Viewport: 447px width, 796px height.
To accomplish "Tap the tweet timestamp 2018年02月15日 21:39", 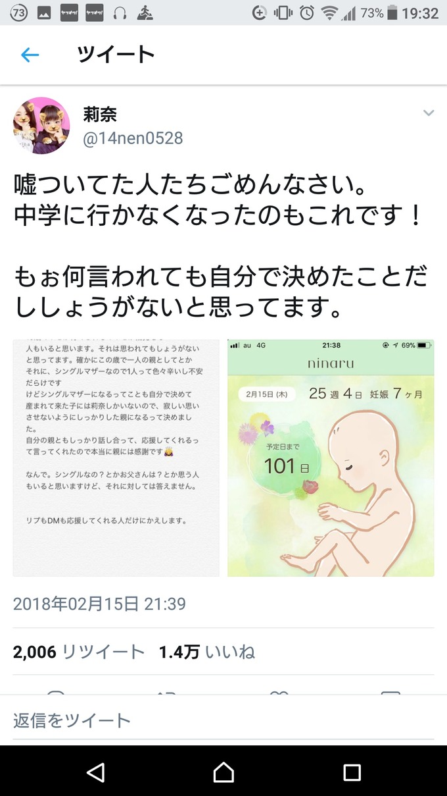I will coord(99,603).
